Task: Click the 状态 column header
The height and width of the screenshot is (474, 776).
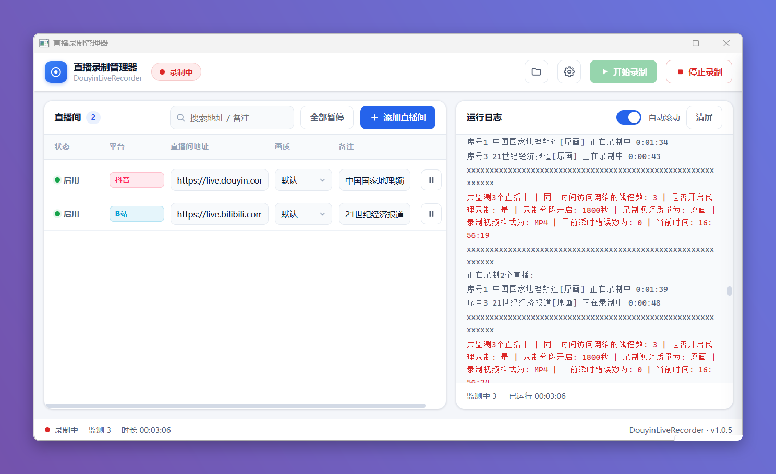Action: click(x=62, y=147)
